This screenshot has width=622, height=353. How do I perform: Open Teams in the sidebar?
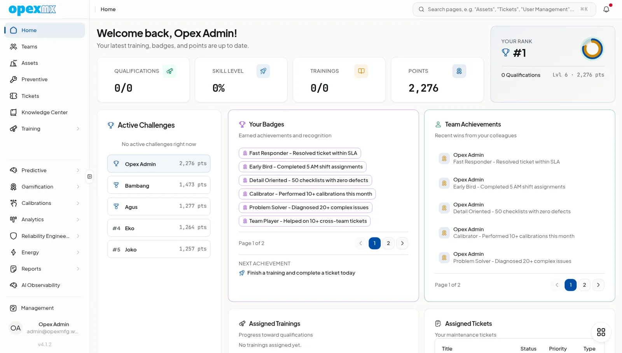click(x=45, y=47)
